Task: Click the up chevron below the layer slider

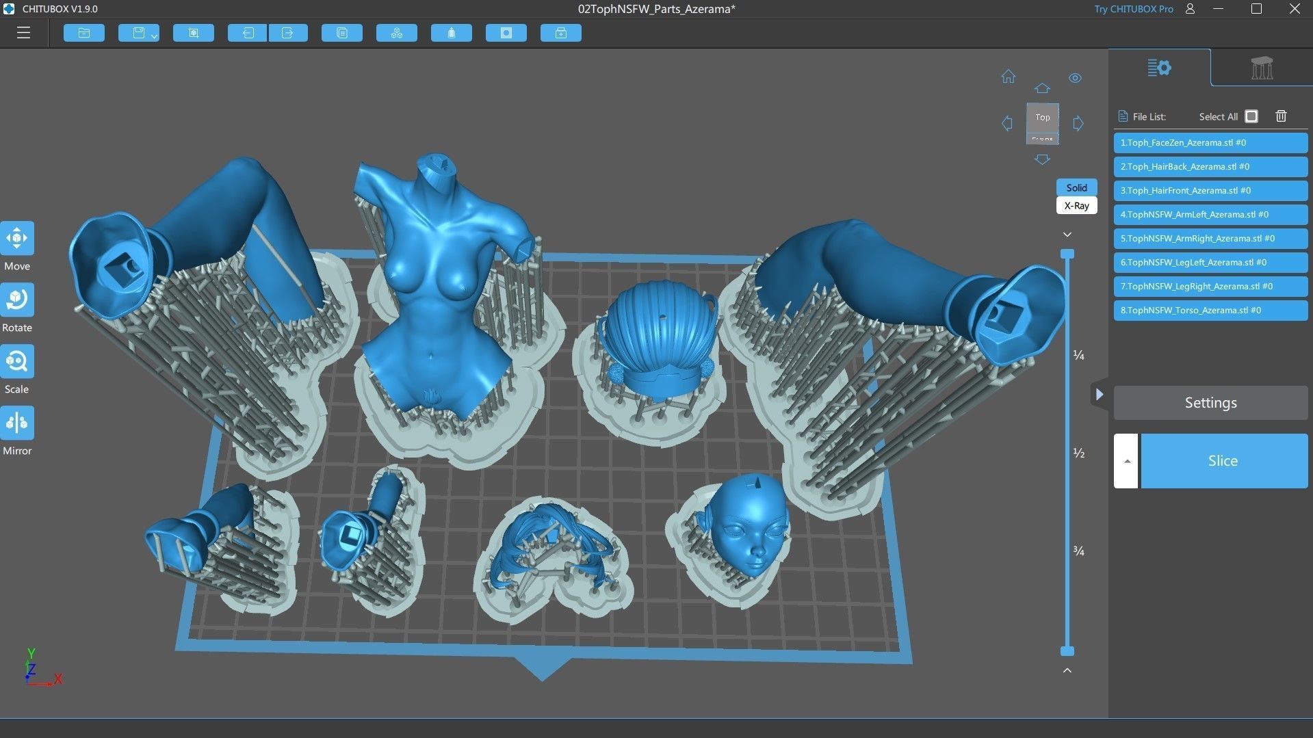Action: click(x=1067, y=670)
